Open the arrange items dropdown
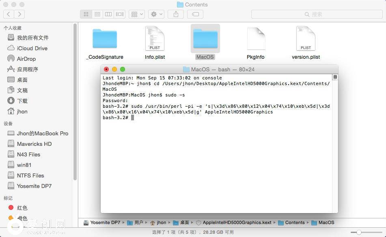 [x=137, y=14]
